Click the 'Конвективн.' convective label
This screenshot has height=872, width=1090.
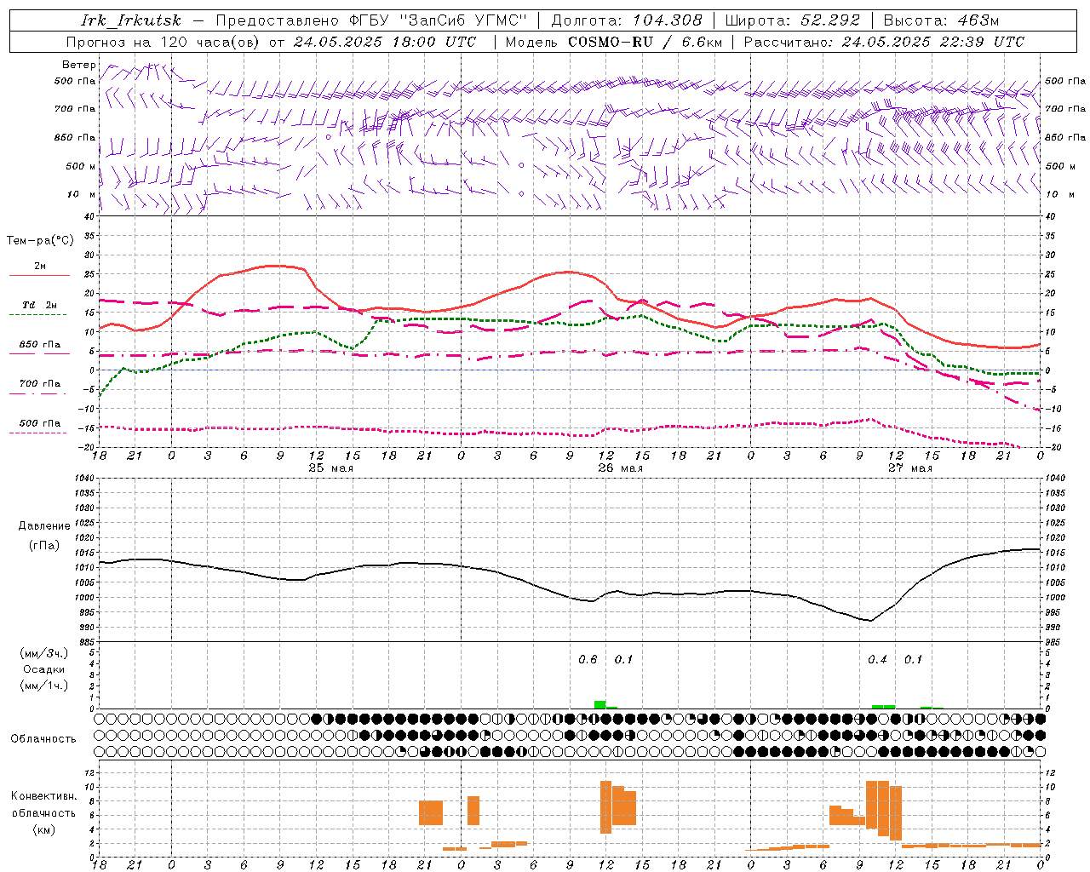(x=44, y=796)
